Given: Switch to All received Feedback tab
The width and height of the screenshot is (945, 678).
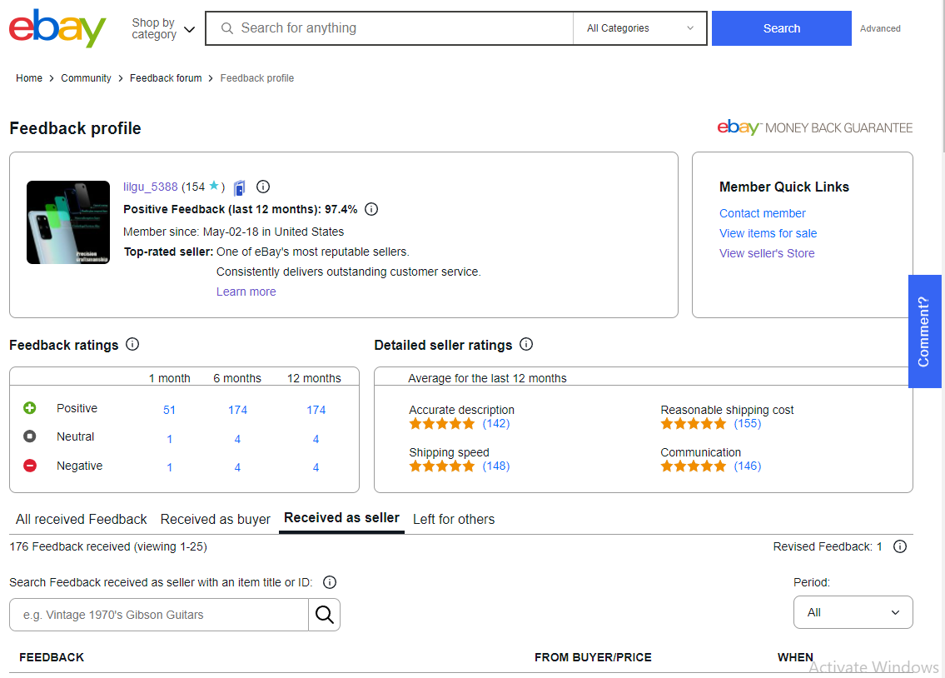Looking at the screenshot, I should click(x=82, y=520).
